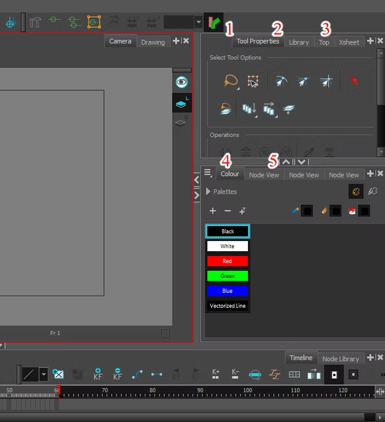Switch to the Drawing tab
Image resolution: width=385 pixels, height=422 pixels.
(x=153, y=42)
